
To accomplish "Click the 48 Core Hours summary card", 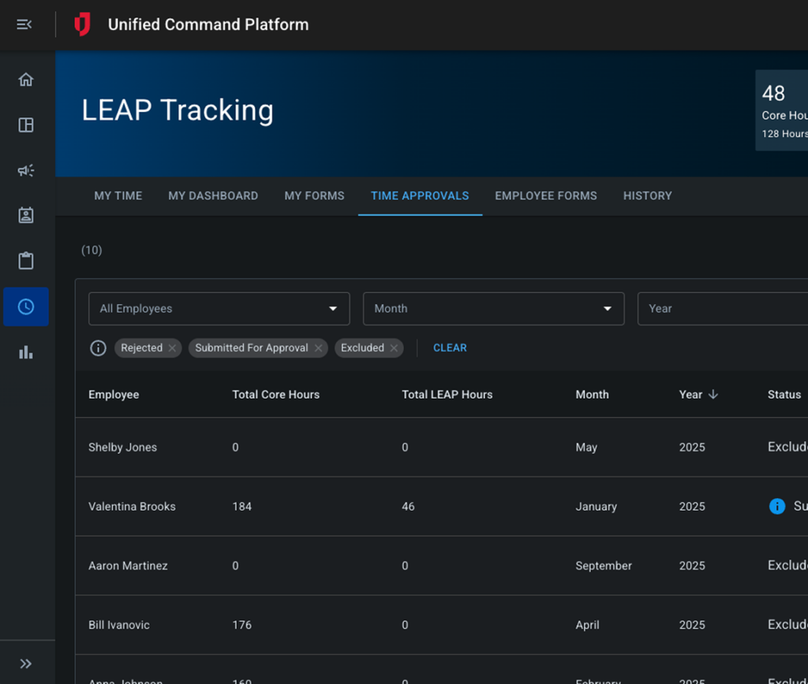I will 782,110.
